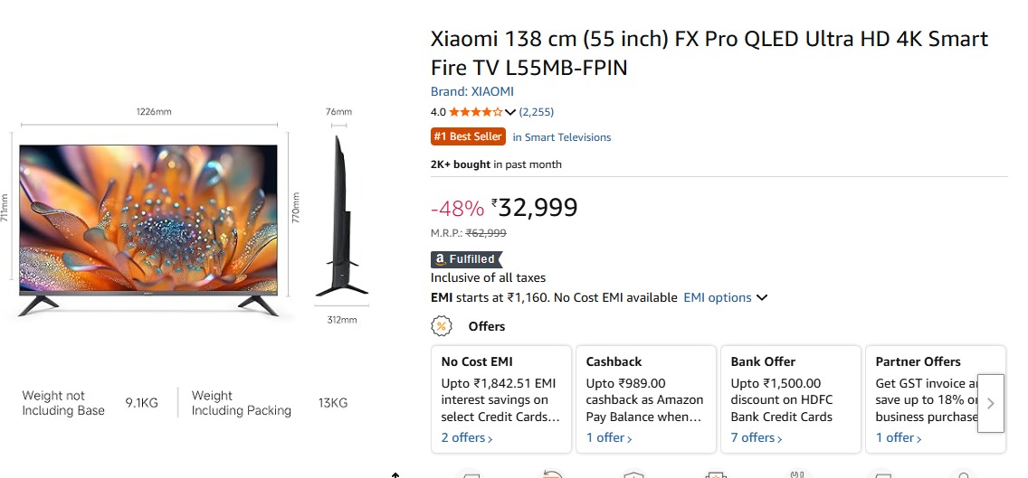Click the star rating icons
The image size is (1028, 478).
(475, 112)
